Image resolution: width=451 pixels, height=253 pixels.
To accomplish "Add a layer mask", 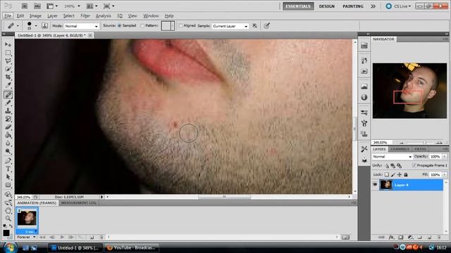I will point(401,238).
